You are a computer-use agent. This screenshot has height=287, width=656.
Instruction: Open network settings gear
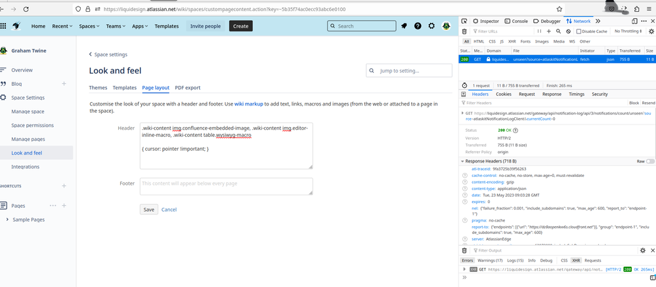(x=651, y=31)
